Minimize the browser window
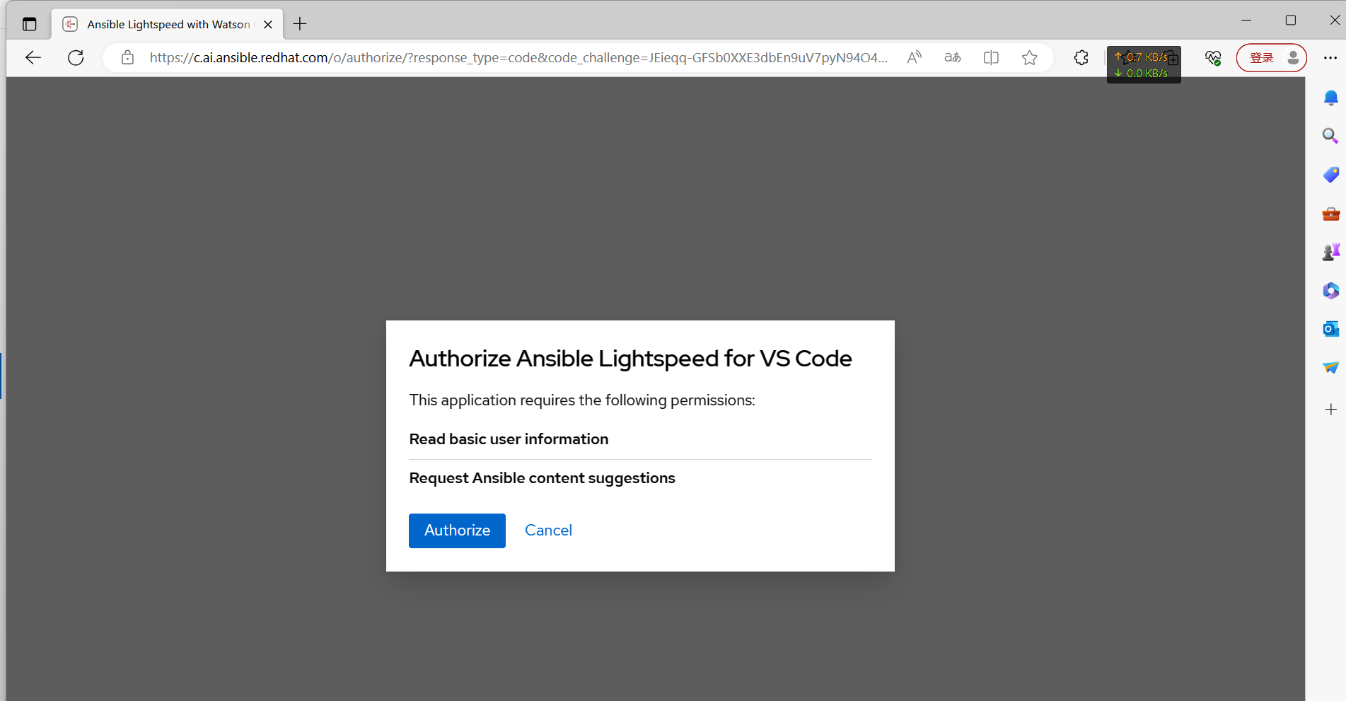This screenshot has height=701, width=1346. [1246, 21]
